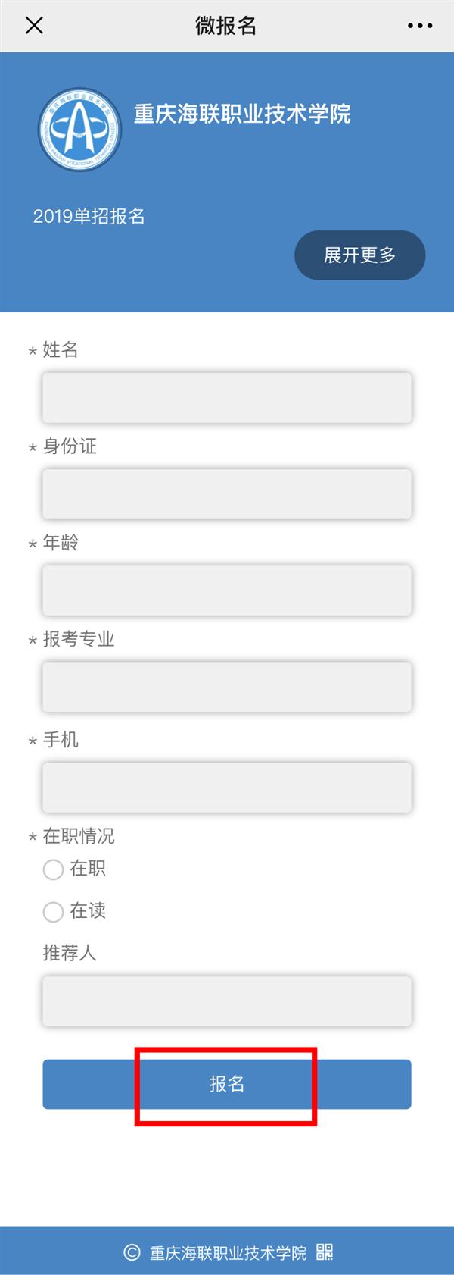Click the 重庆海联职业技术学院 header title
This screenshot has width=454, height=1275.
(242, 114)
